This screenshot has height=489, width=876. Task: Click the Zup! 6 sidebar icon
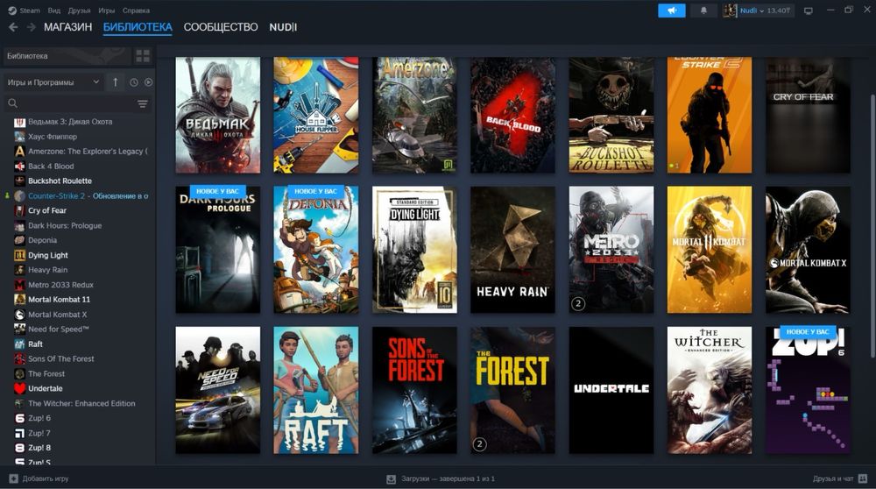point(19,418)
